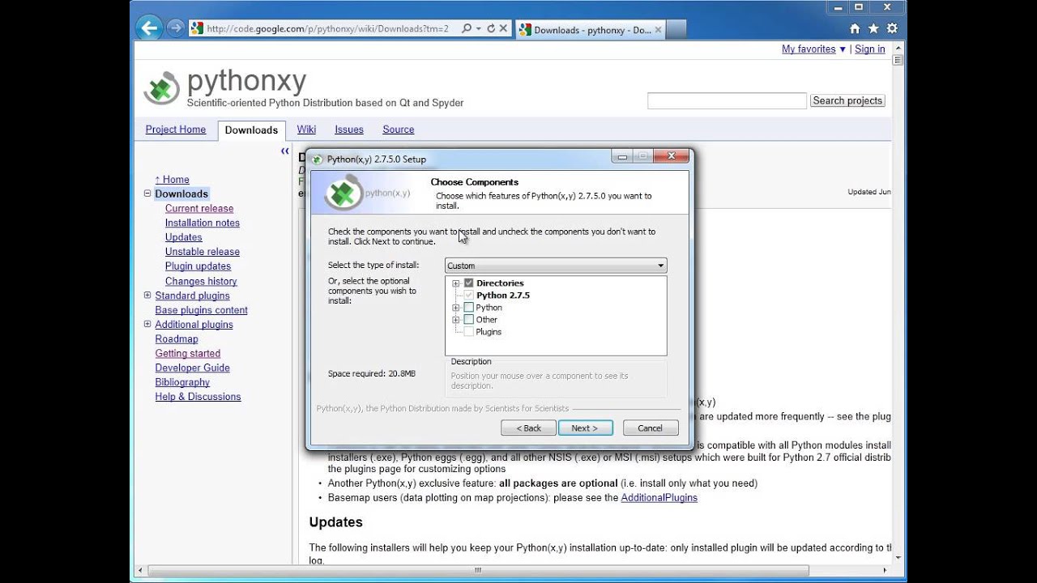
Task: Open the Installation notes link
Action: point(203,223)
